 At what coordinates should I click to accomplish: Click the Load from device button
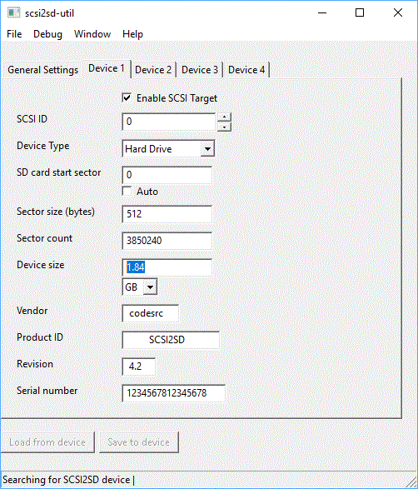(47, 442)
